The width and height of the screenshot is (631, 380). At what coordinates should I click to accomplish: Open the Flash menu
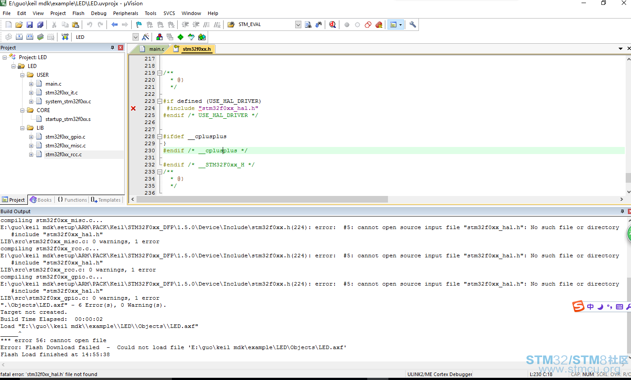(x=78, y=13)
